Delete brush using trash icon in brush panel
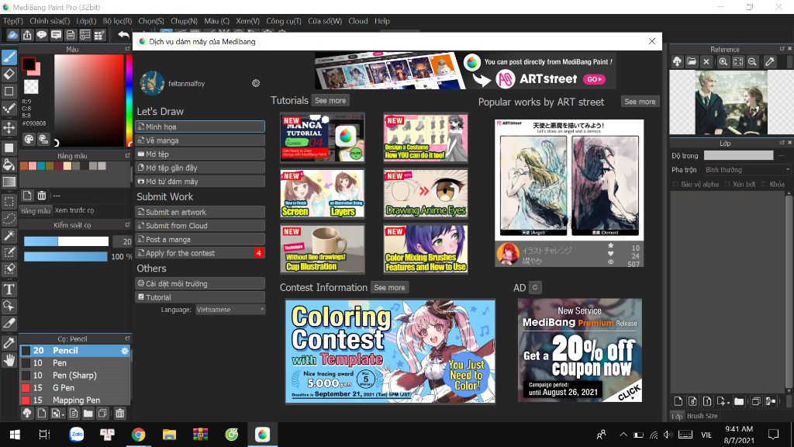The width and height of the screenshot is (794, 447). [119, 414]
